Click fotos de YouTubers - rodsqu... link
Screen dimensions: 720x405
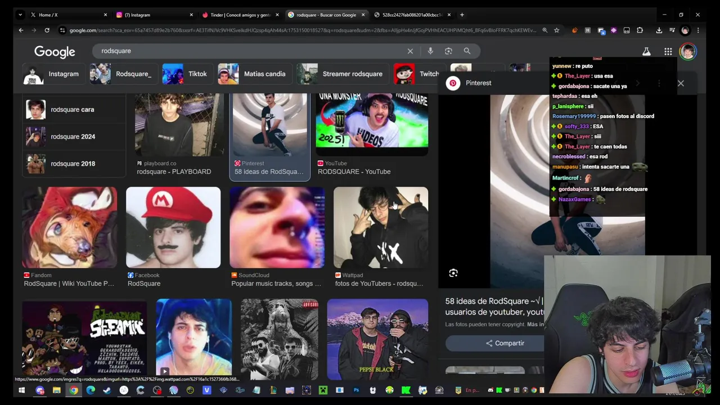pos(379,284)
